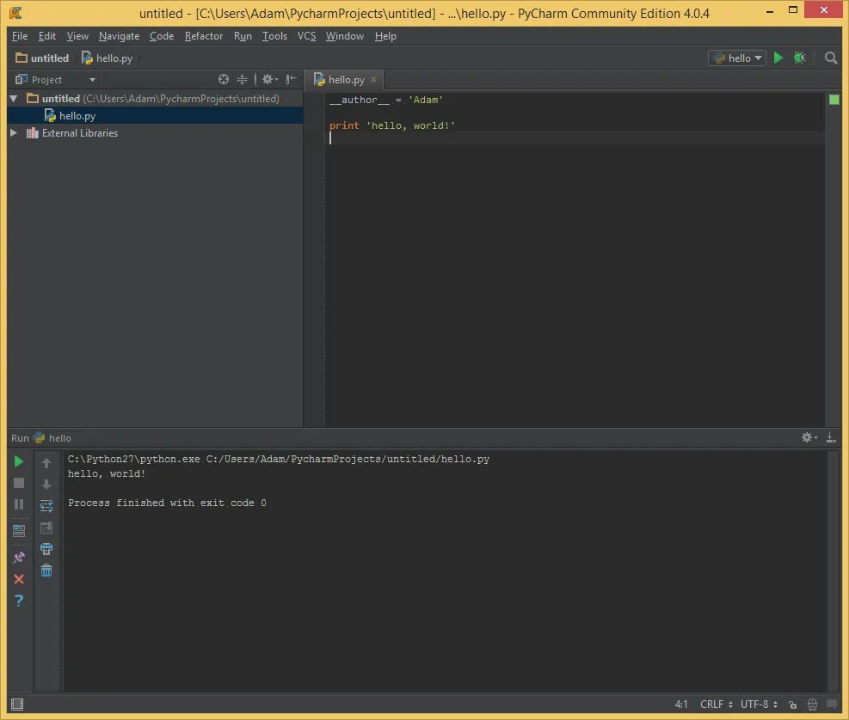This screenshot has width=849, height=720.
Task: Open the View menu
Action: coord(77,36)
